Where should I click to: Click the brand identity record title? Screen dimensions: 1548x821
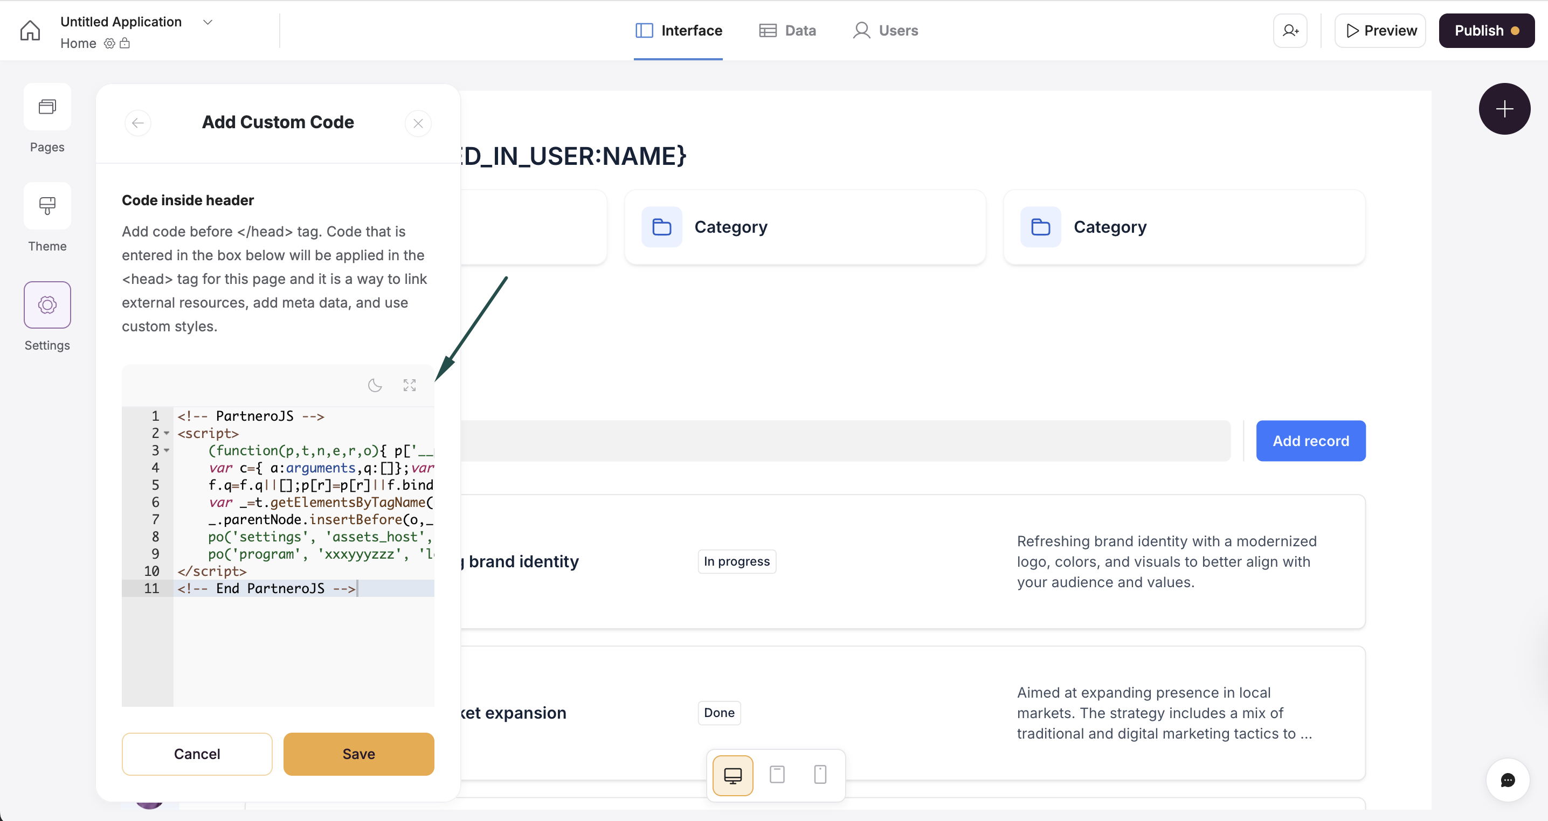[520, 561]
